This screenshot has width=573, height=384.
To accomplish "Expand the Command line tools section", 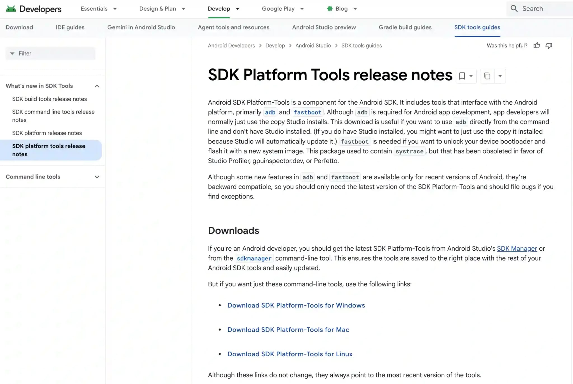I will pos(97,177).
